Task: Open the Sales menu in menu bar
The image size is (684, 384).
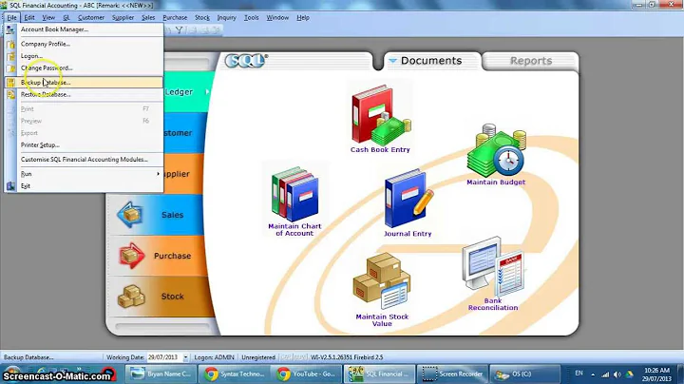Action: 148,18
